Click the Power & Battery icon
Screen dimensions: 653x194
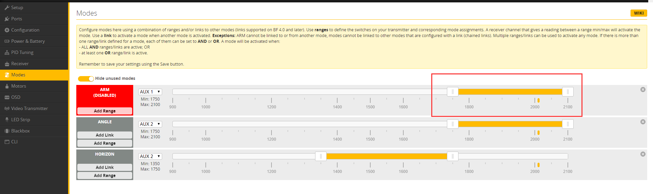pos(7,41)
